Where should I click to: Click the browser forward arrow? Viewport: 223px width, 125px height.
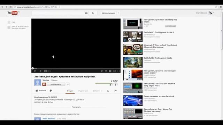pos(6,7)
